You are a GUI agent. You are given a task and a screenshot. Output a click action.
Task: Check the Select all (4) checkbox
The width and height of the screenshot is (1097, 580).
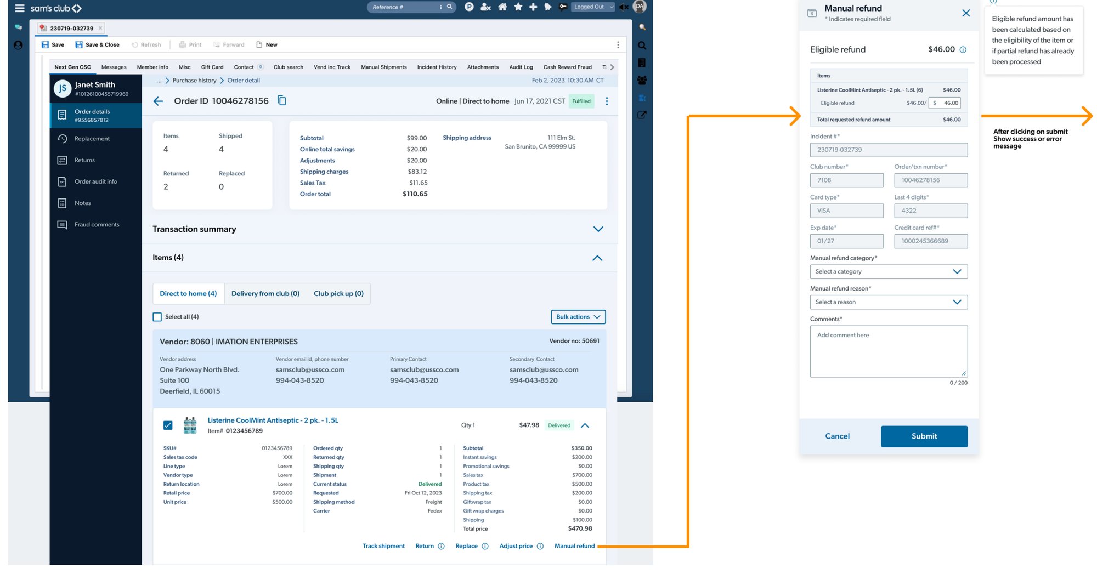point(157,317)
